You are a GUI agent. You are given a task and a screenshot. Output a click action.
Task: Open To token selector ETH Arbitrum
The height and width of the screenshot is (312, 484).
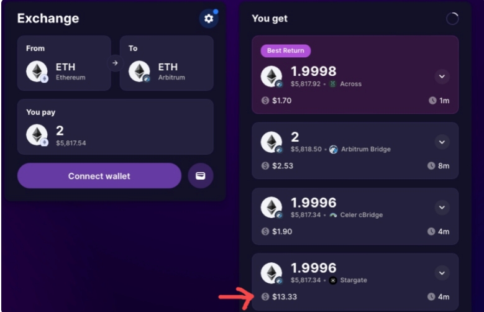click(x=167, y=63)
